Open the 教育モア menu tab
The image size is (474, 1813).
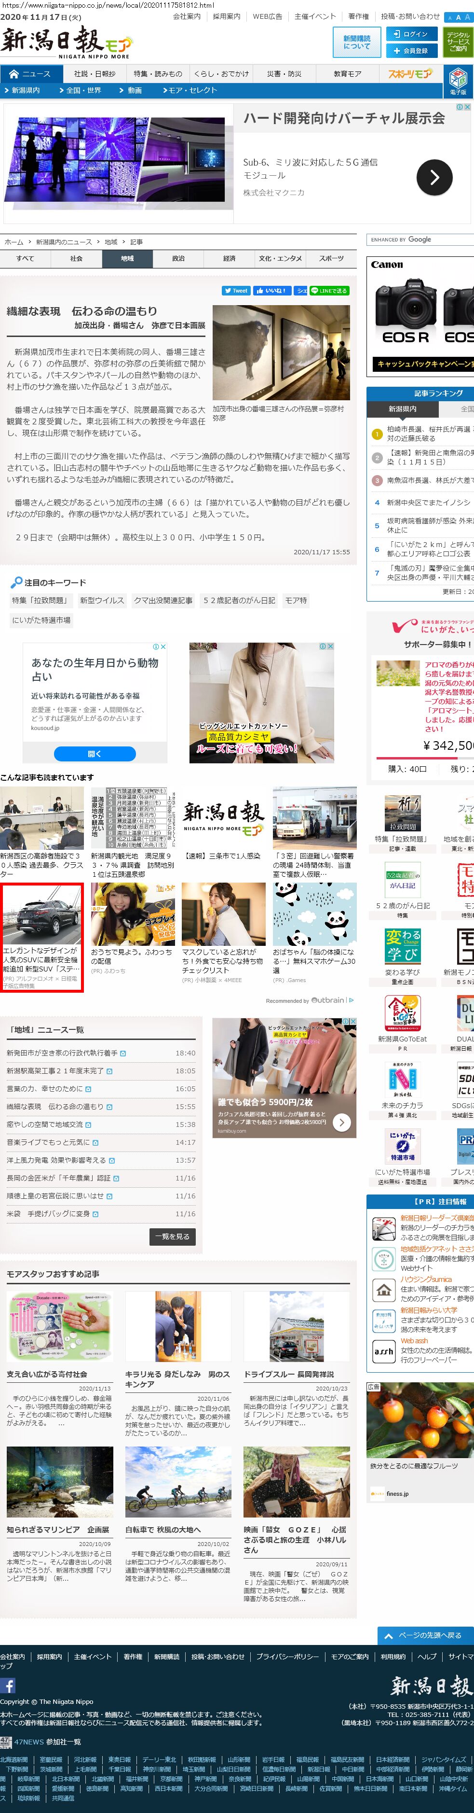347,74
